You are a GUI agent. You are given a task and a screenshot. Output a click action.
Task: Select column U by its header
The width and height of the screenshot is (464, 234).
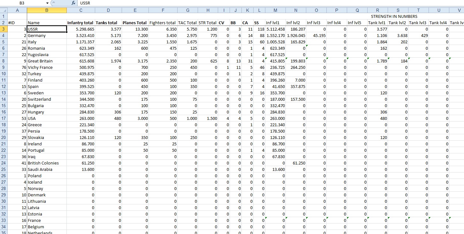click(x=439, y=10)
